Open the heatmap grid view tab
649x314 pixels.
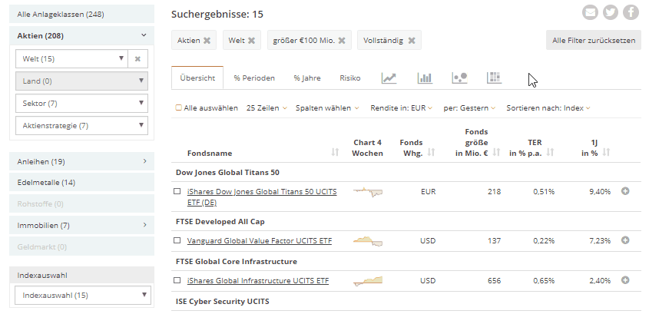click(x=494, y=78)
